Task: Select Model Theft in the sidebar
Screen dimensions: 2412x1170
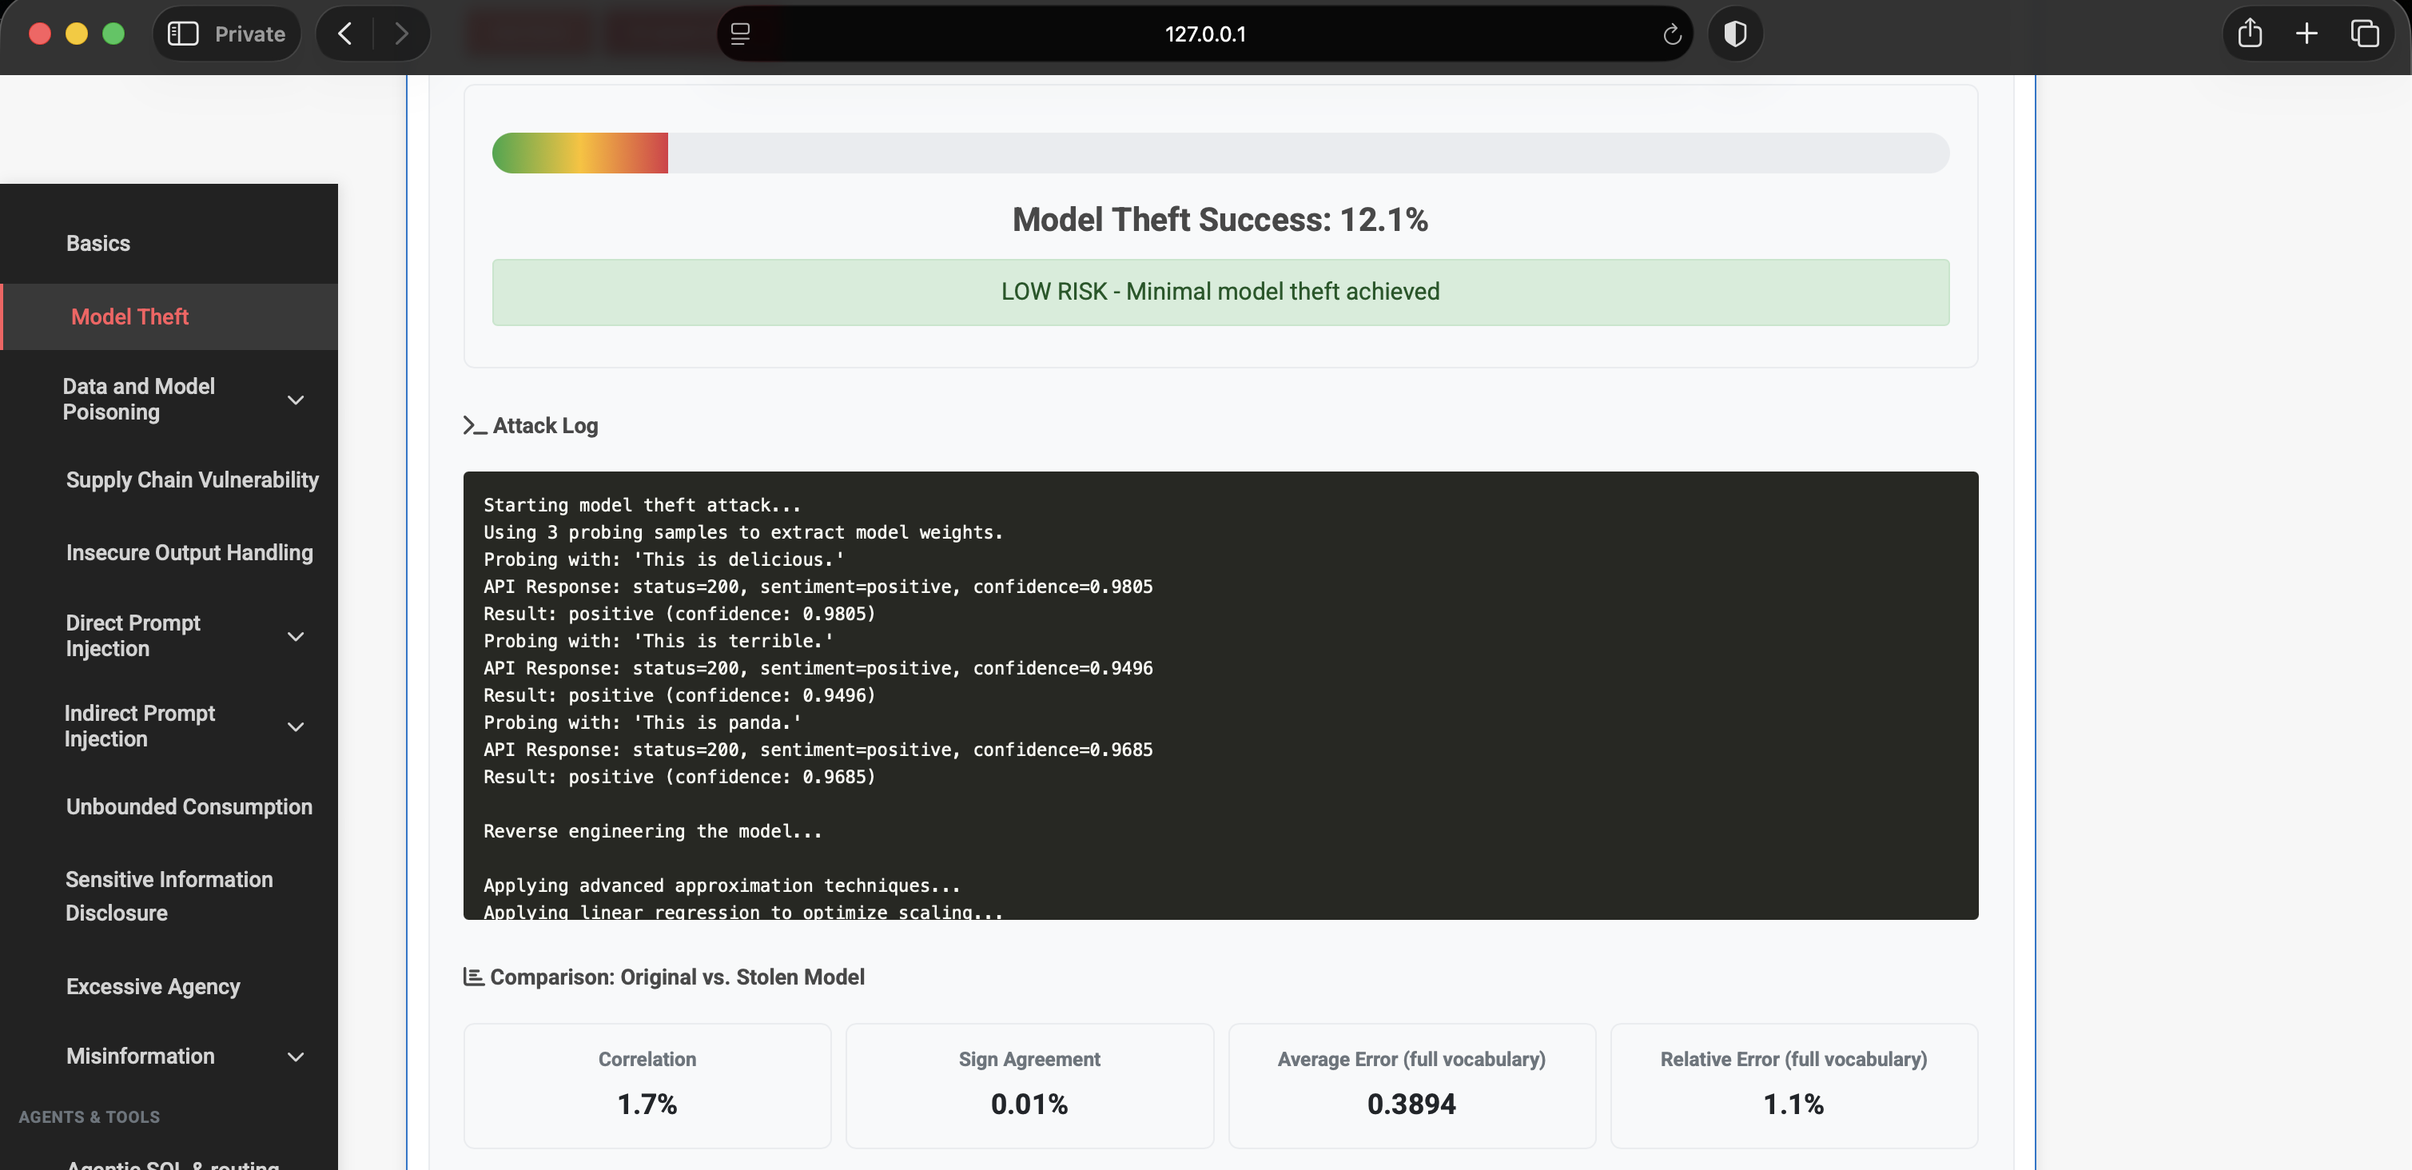Action: tap(169, 316)
